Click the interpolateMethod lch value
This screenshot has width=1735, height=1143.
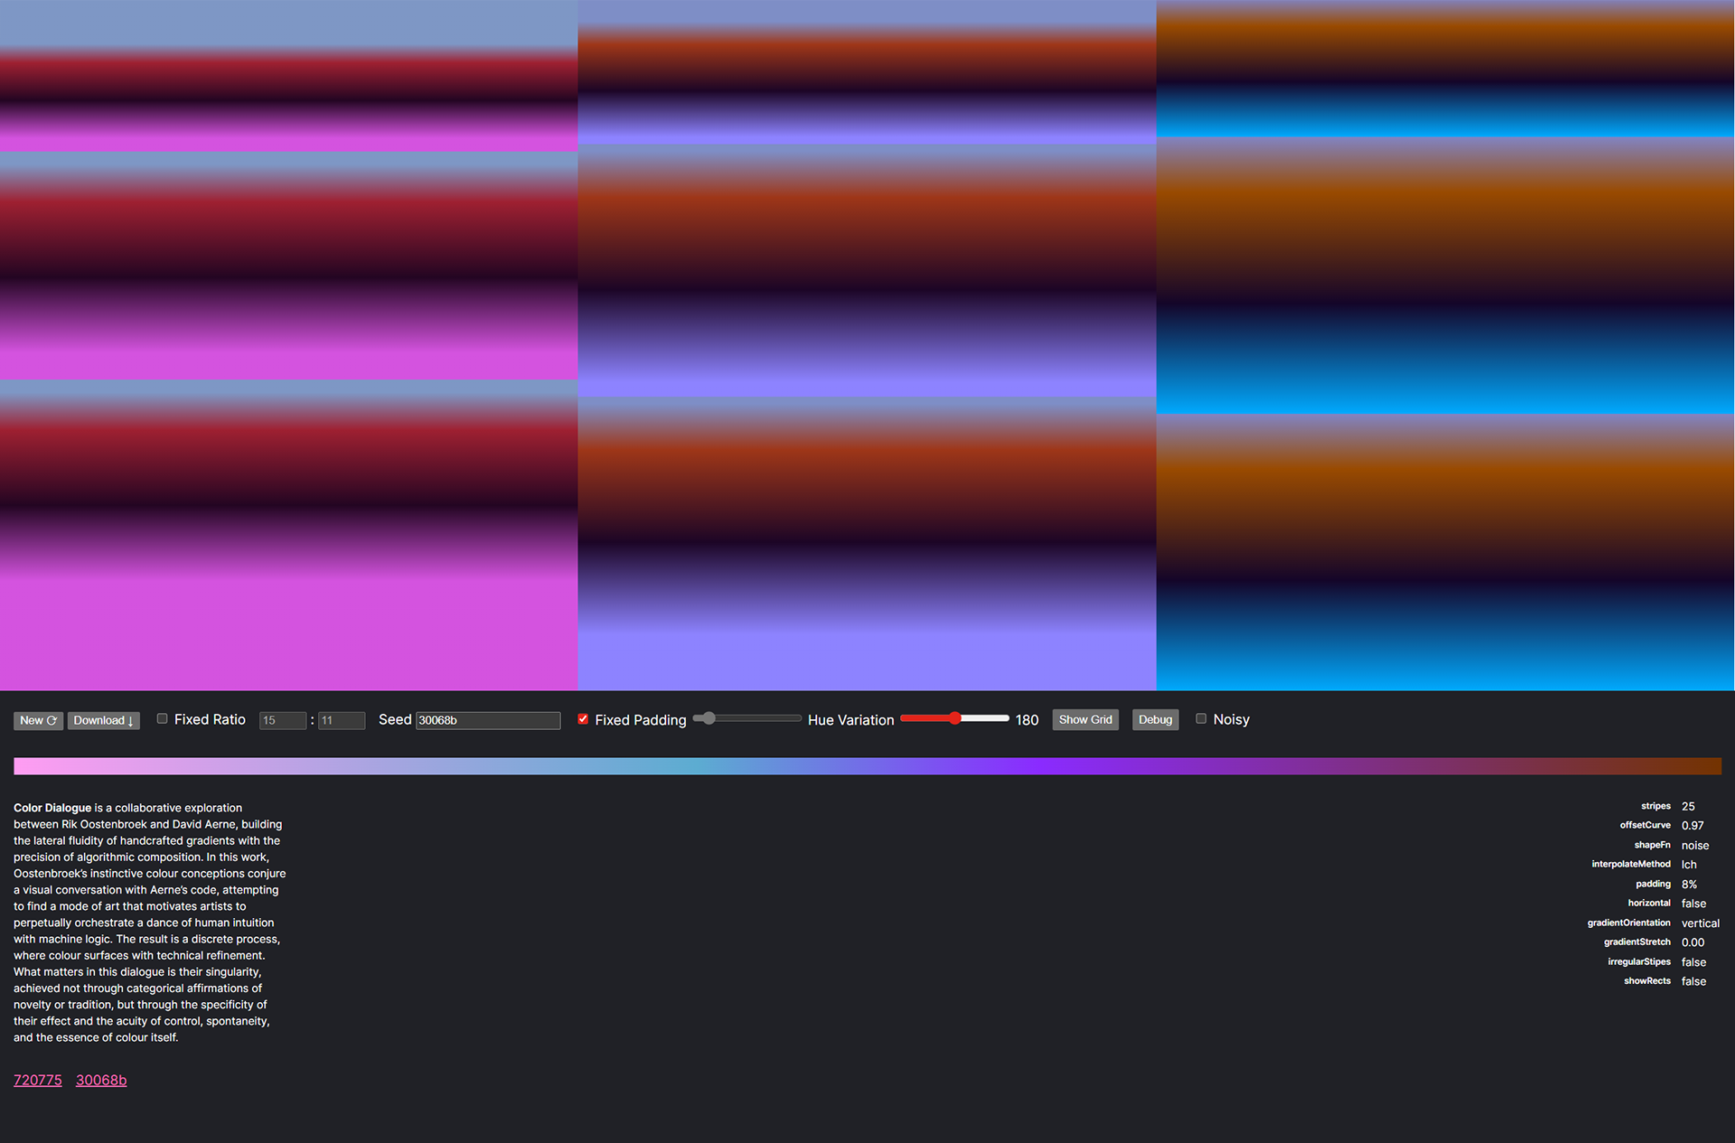pyautogui.click(x=1689, y=865)
